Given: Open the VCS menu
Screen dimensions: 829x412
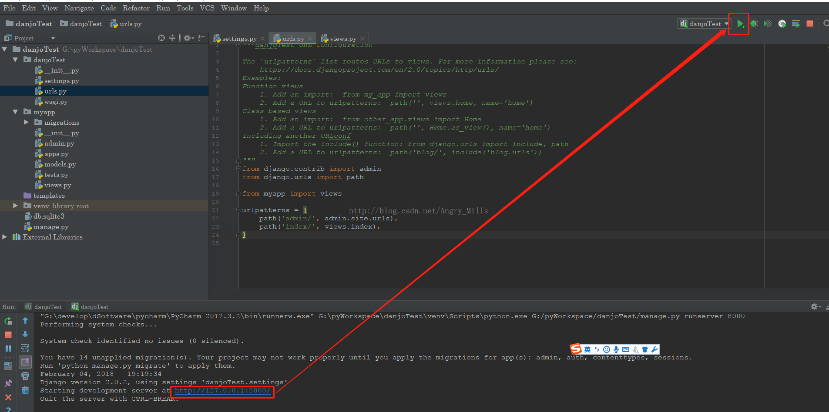Looking at the screenshot, I should tap(207, 8).
